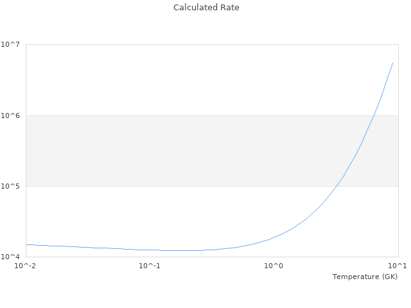Screen dimensions: 411x308
Task: Click the 10^-1 x-axis tick label
Action: click(150, 266)
